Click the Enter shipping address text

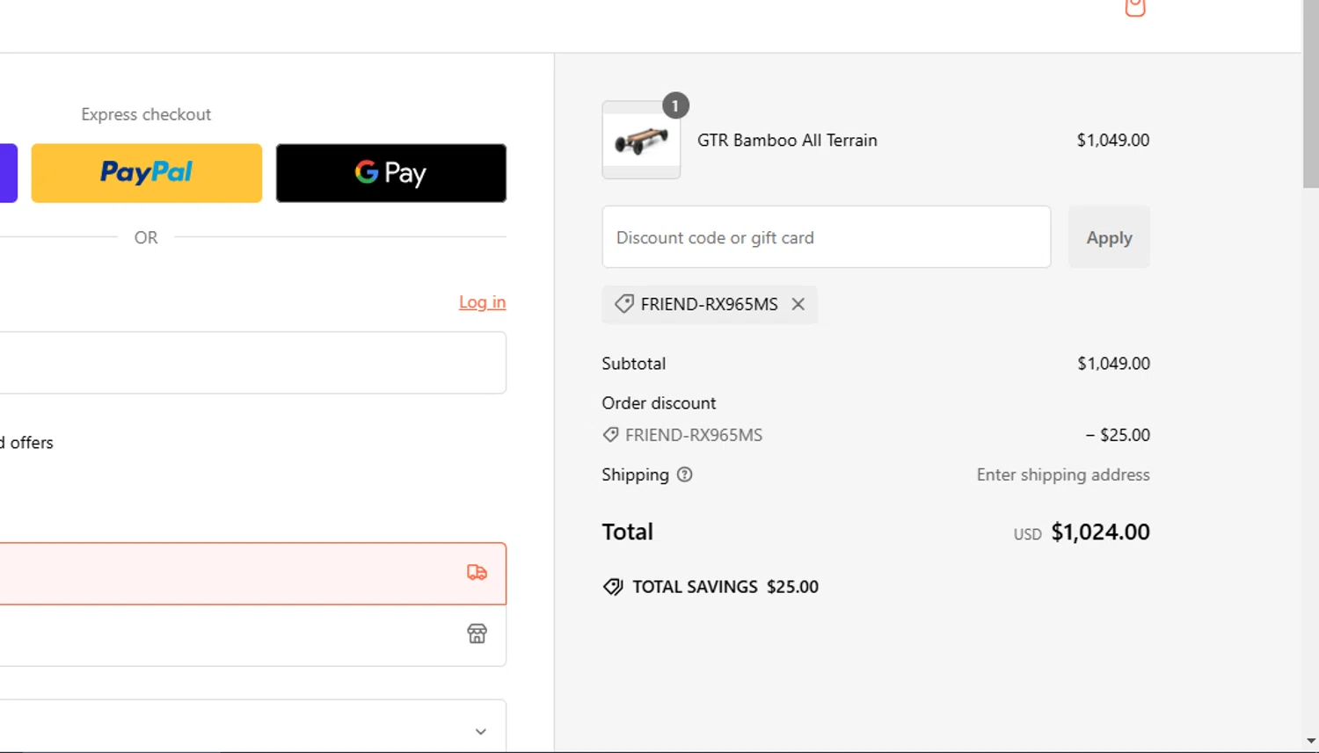1063,475
